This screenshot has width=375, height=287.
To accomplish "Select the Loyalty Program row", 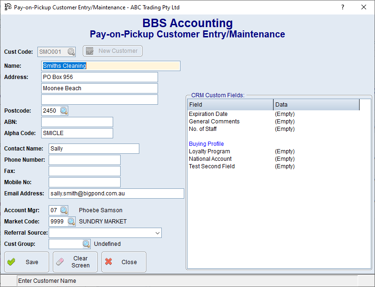I will [x=209, y=151].
